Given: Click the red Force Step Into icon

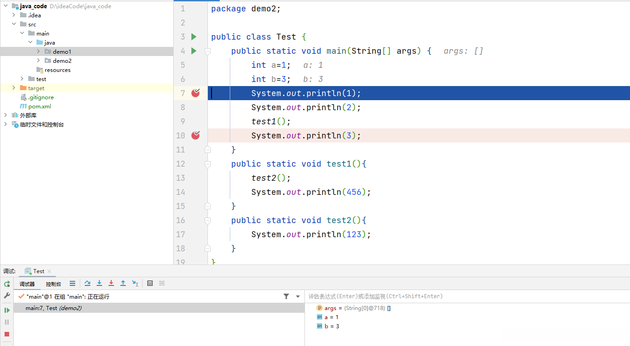Looking at the screenshot, I should tap(111, 283).
